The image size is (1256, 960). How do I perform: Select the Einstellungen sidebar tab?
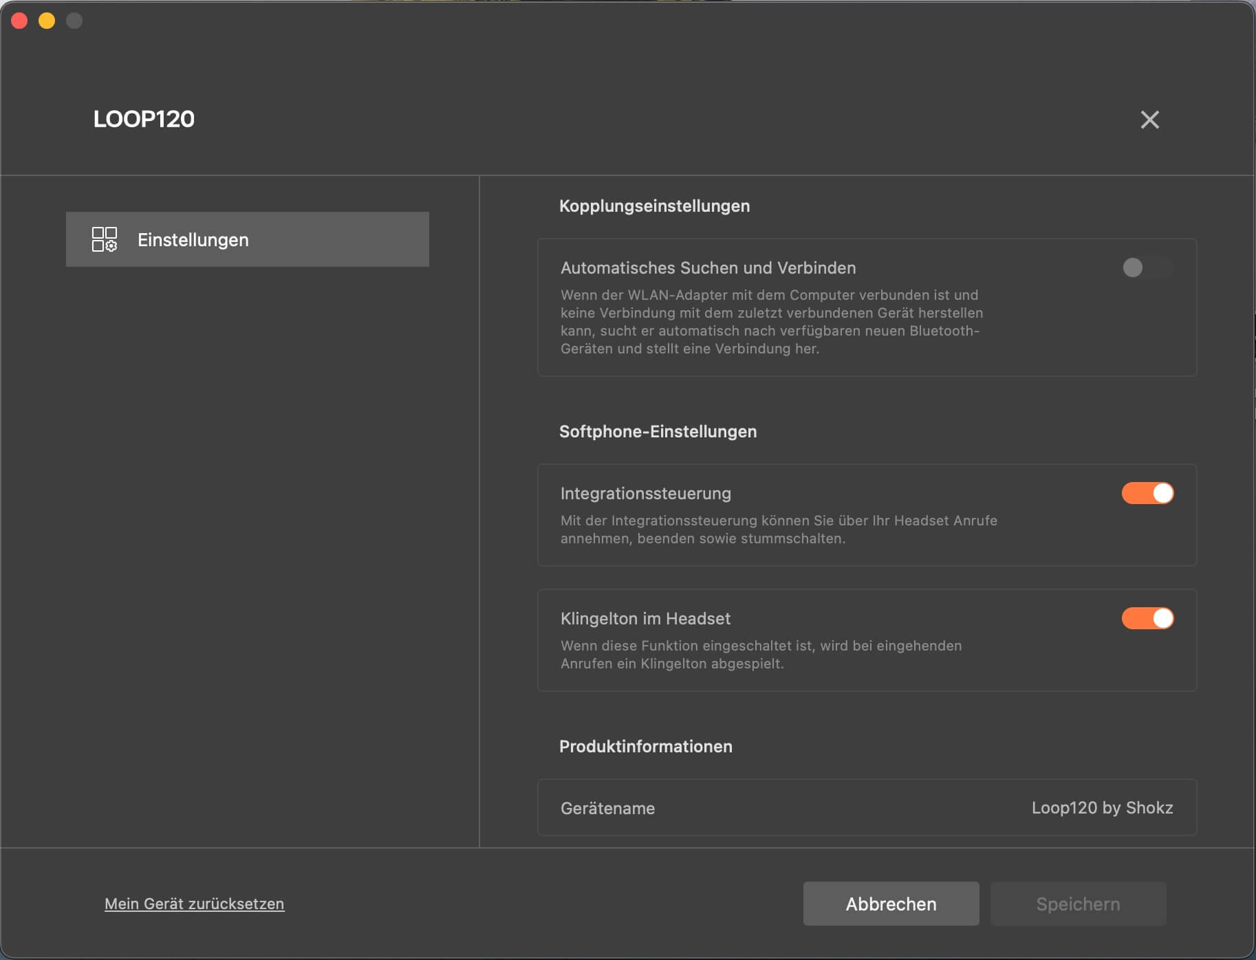click(248, 239)
